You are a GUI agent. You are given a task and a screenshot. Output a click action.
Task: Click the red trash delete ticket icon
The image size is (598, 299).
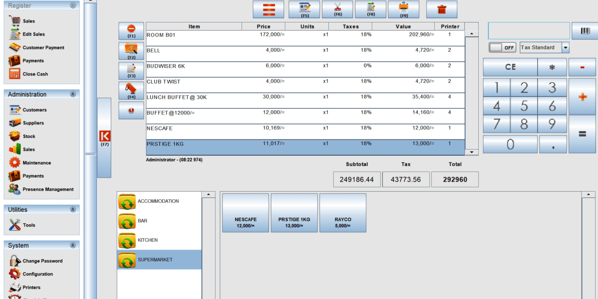point(441,9)
